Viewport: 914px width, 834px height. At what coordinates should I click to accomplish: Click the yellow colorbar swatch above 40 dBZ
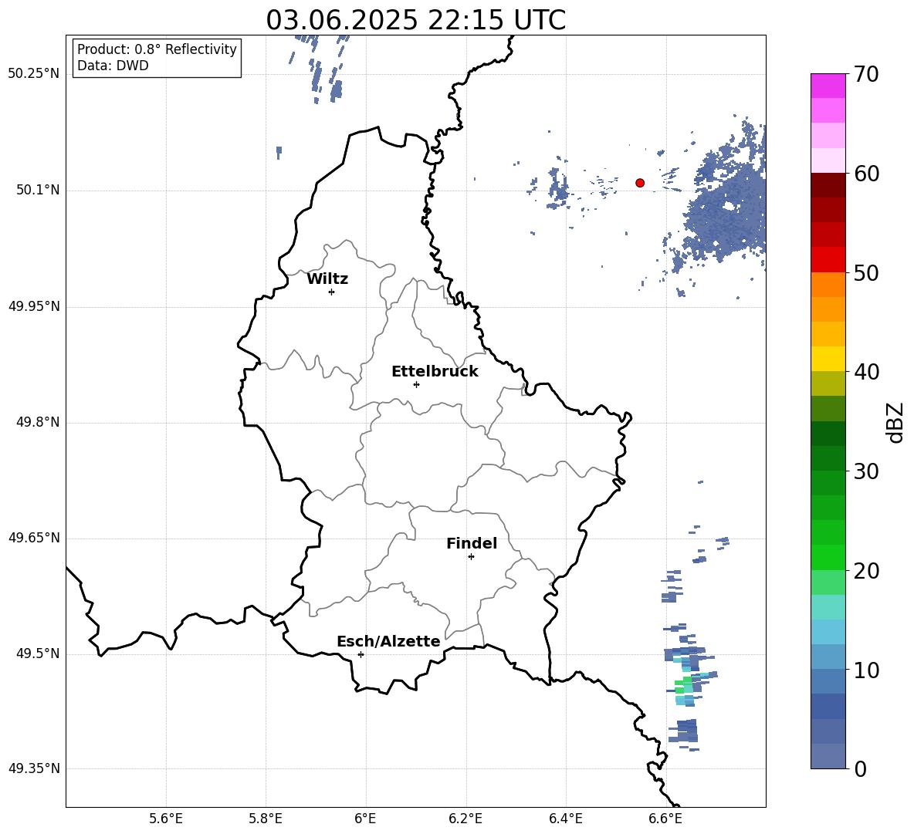[x=828, y=359]
